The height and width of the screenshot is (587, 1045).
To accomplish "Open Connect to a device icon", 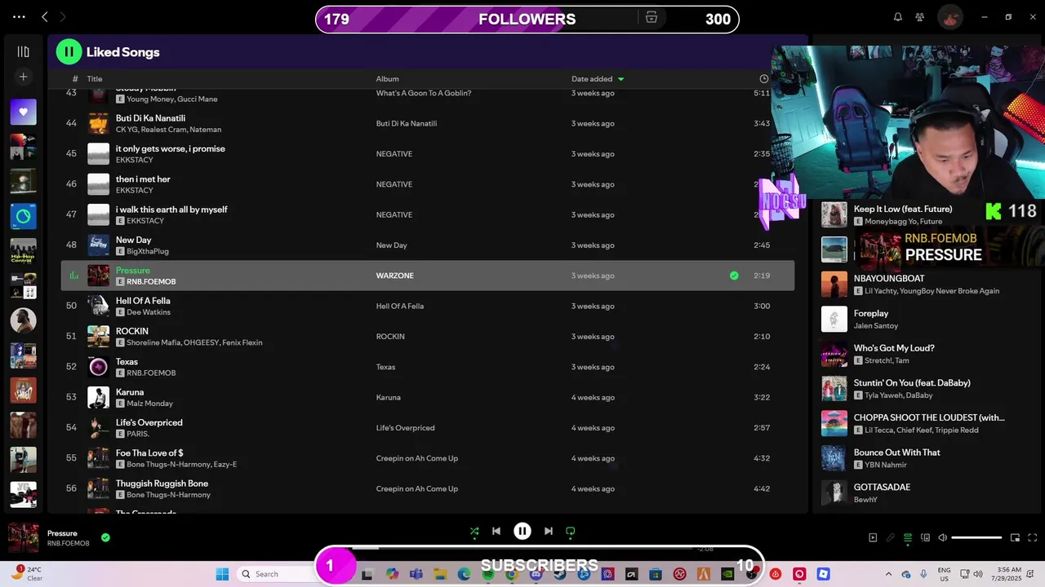I will tap(925, 537).
